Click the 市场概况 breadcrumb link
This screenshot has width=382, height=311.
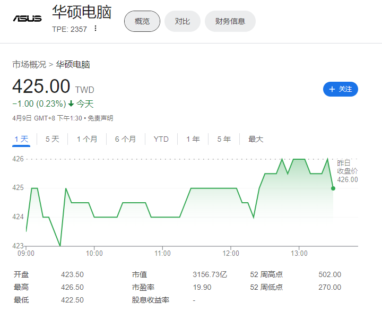coord(29,65)
